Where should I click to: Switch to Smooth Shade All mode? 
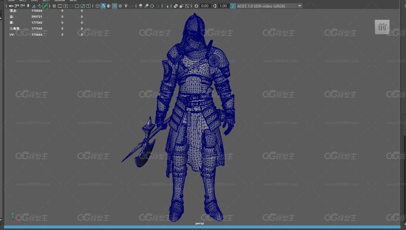103,6
